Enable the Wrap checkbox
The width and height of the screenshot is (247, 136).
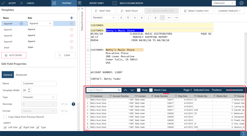pyautogui.click(x=139, y=90)
